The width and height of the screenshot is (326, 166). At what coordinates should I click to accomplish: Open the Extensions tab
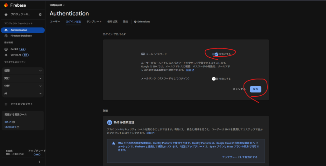[x=142, y=22]
